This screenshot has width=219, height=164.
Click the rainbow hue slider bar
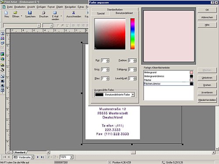click(133, 34)
